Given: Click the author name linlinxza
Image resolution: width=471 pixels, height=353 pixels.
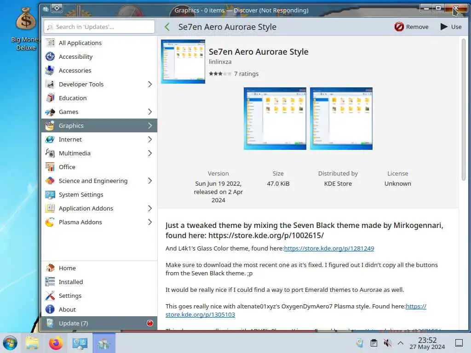Looking at the screenshot, I should [x=220, y=62].
